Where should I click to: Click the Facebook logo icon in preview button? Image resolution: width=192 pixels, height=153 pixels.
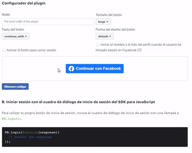[71, 69]
